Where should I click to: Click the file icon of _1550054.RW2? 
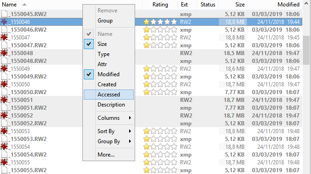[4, 155]
